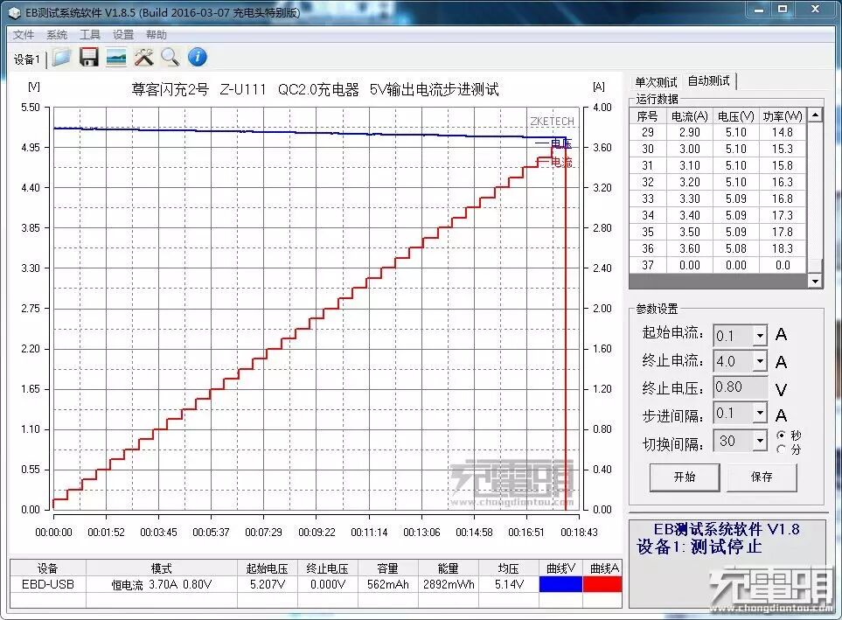Click the 电流 legend label on chart
The width and height of the screenshot is (842, 620).
[561, 162]
